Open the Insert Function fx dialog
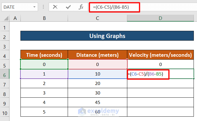Viewport: 197px width, 121px height. click(81, 7)
